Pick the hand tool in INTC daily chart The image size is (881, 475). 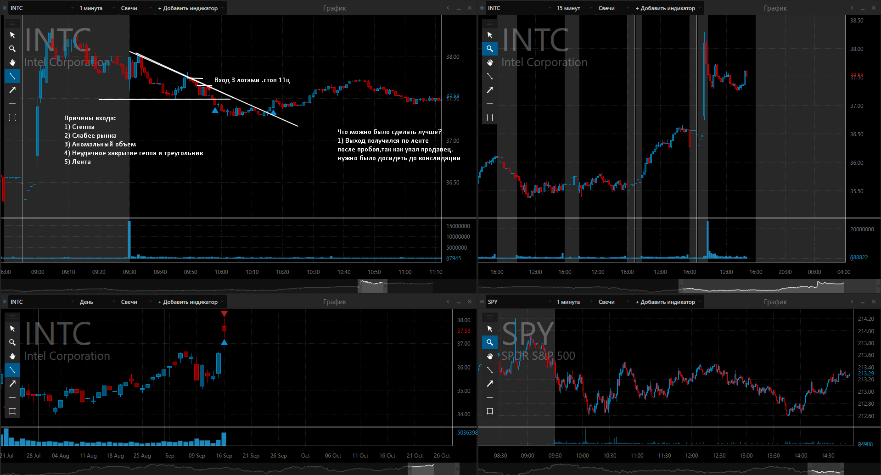12,356
